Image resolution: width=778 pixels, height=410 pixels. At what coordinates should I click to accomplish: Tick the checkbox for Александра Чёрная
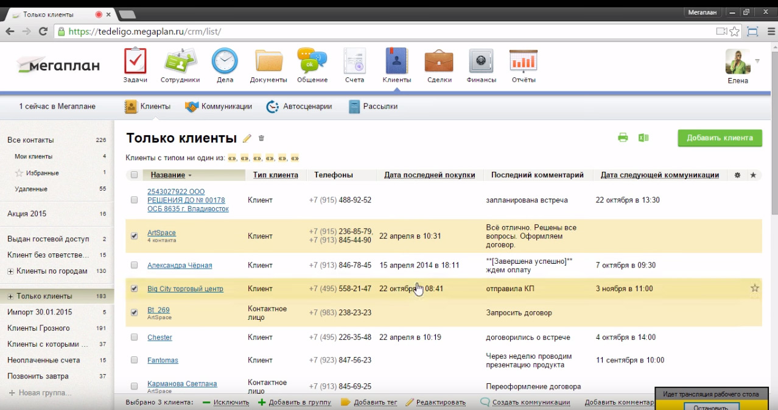(135, 265)
